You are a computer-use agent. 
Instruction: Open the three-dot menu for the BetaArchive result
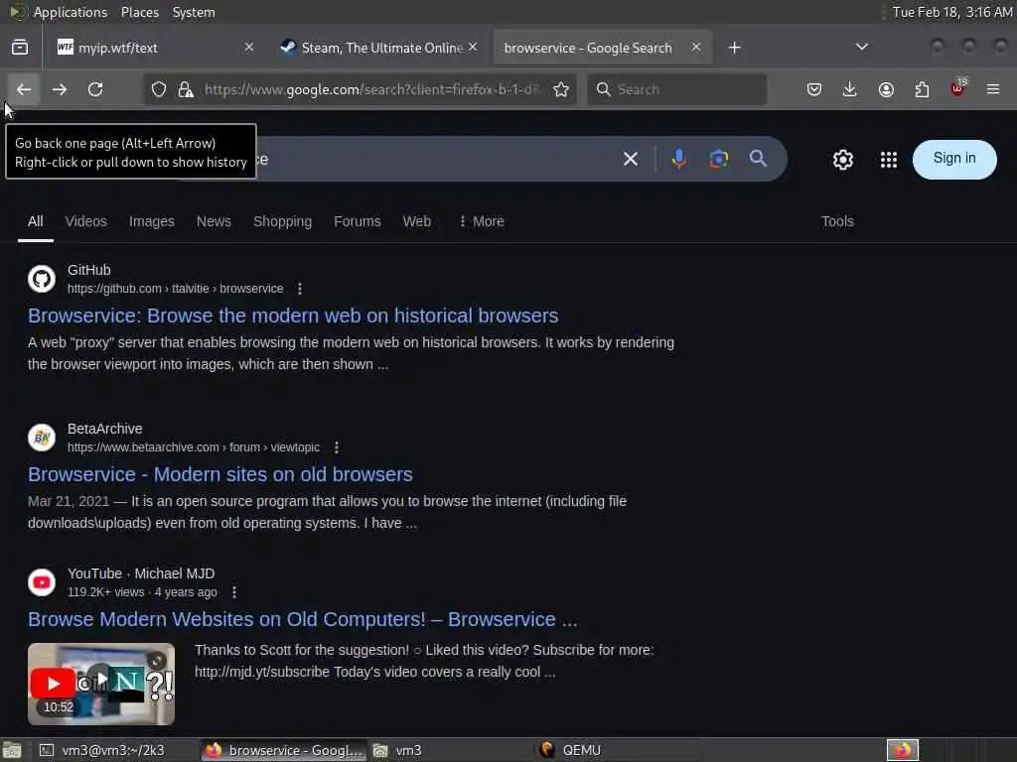click(336, 447)
